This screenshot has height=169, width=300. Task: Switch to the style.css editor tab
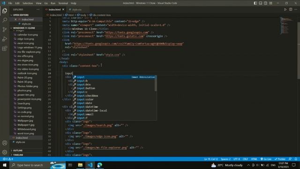click(x=76, y=9)
